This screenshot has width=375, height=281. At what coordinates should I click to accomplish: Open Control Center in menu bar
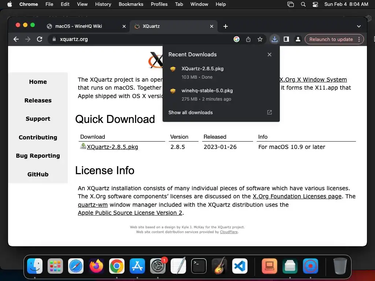(x=315, y=4)
